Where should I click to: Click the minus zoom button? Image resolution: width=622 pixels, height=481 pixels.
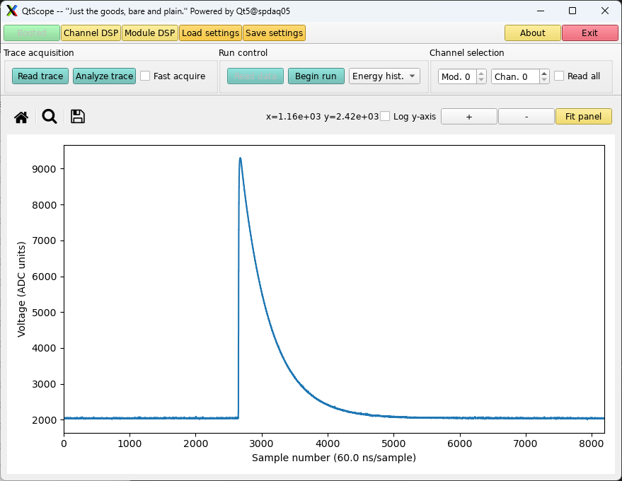click(x=526, y=117)
